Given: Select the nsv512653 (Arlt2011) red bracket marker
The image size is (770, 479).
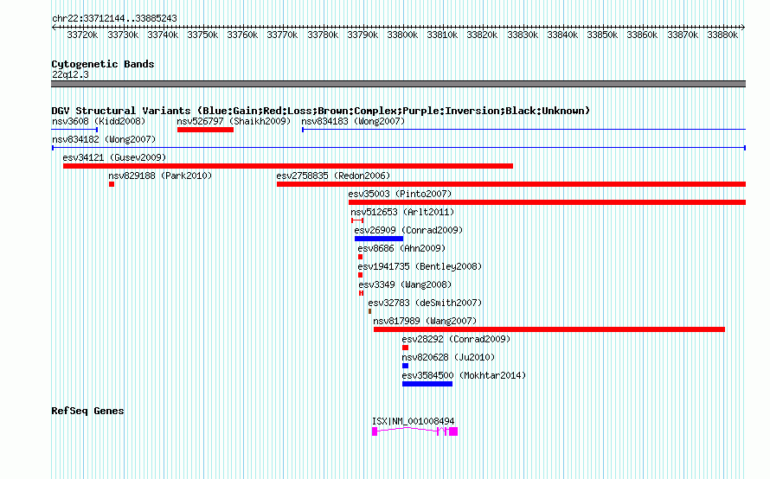Looking at the screenshot, I should click(357, 220).
